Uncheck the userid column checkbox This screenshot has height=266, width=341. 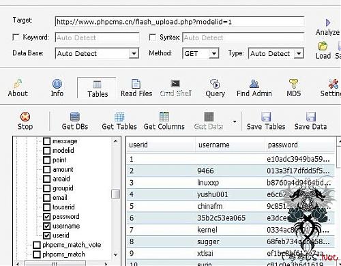point(46,235)
